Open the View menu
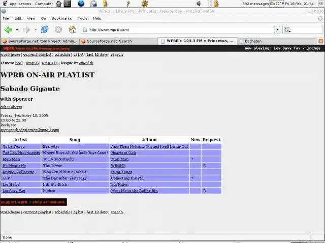The height and width of the screenshot is (243, 325). point(31,18)
